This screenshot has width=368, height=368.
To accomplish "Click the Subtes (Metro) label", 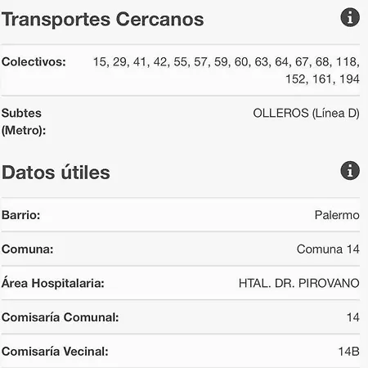I will point(24,122).
